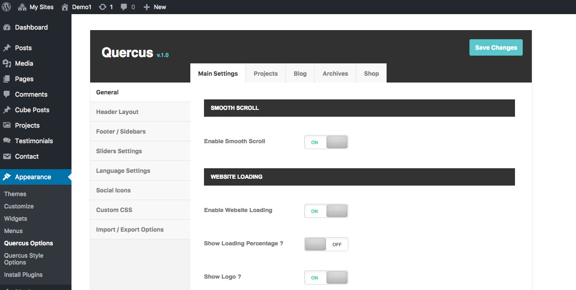Turn off Enable Website Loading switch
Image resolution: width=576 pixels, height=290 pixels.
tap(326, 211)
